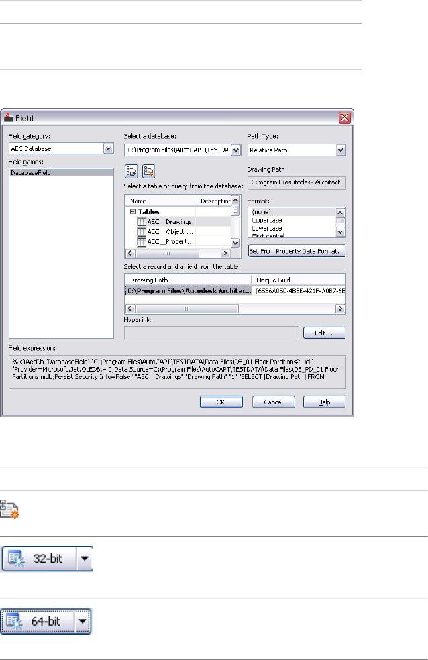This screenshot has height=660, width=428.
Task: Open the 32-bit button dropdown arrow
Action: point(84,559)
